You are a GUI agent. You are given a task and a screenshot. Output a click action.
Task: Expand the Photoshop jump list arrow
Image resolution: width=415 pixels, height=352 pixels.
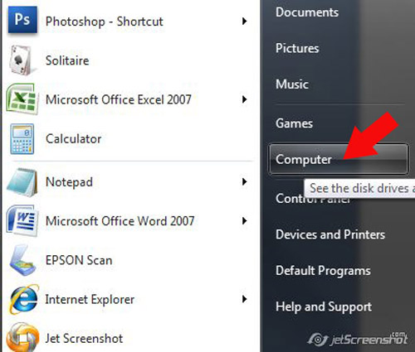244,22
